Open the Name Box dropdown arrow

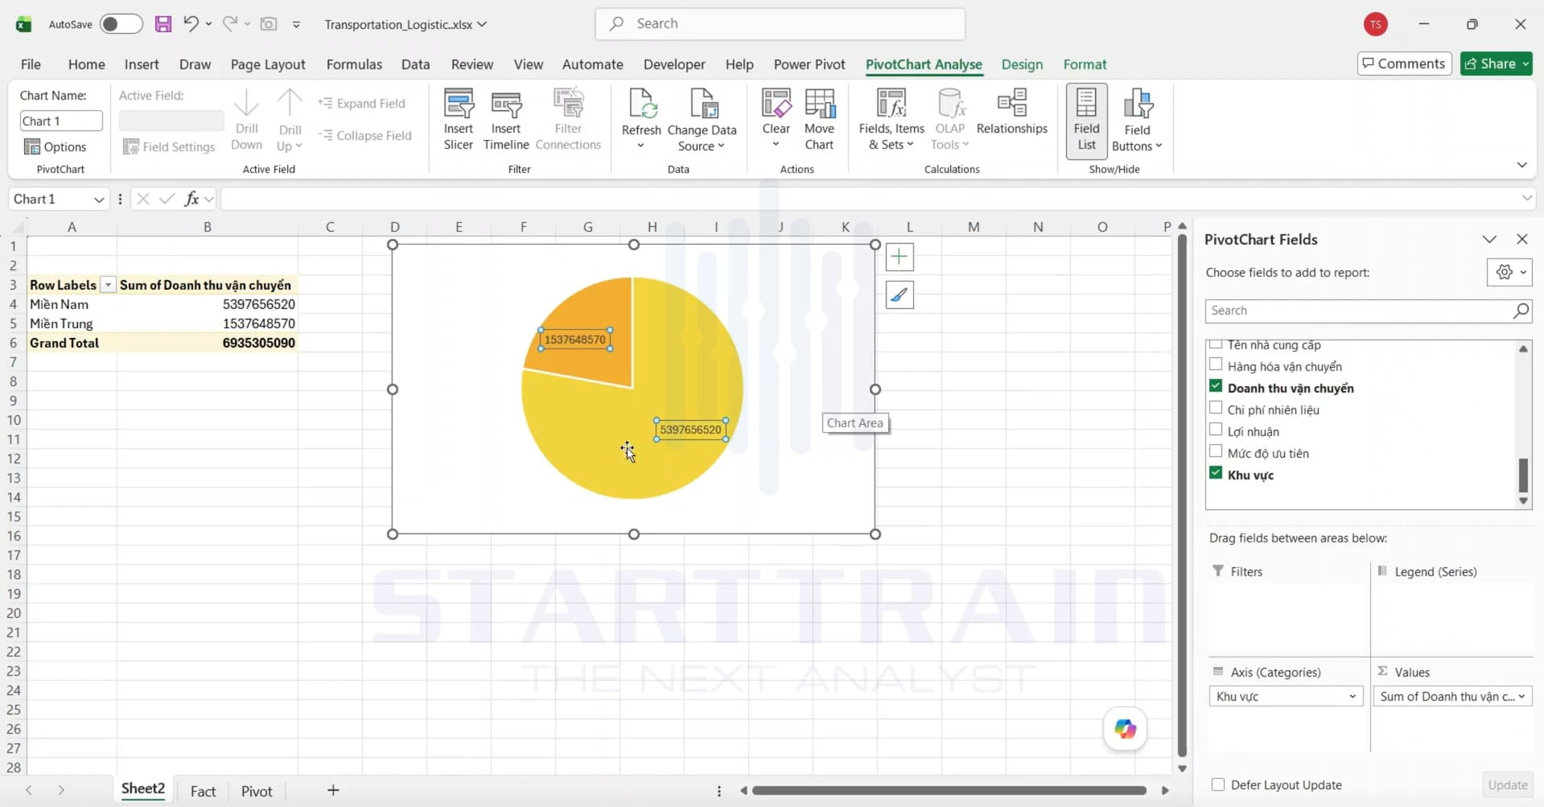pyautogui.click(x=99, y=200)
